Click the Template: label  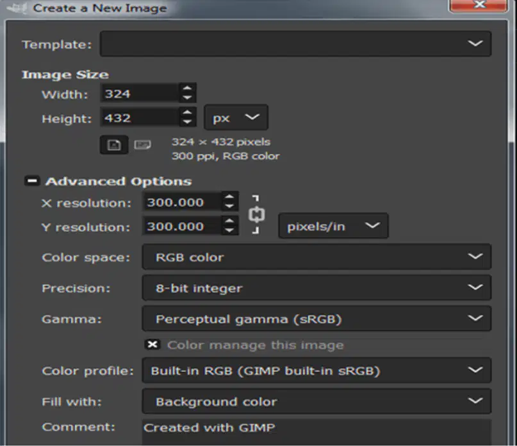point(57,45)
